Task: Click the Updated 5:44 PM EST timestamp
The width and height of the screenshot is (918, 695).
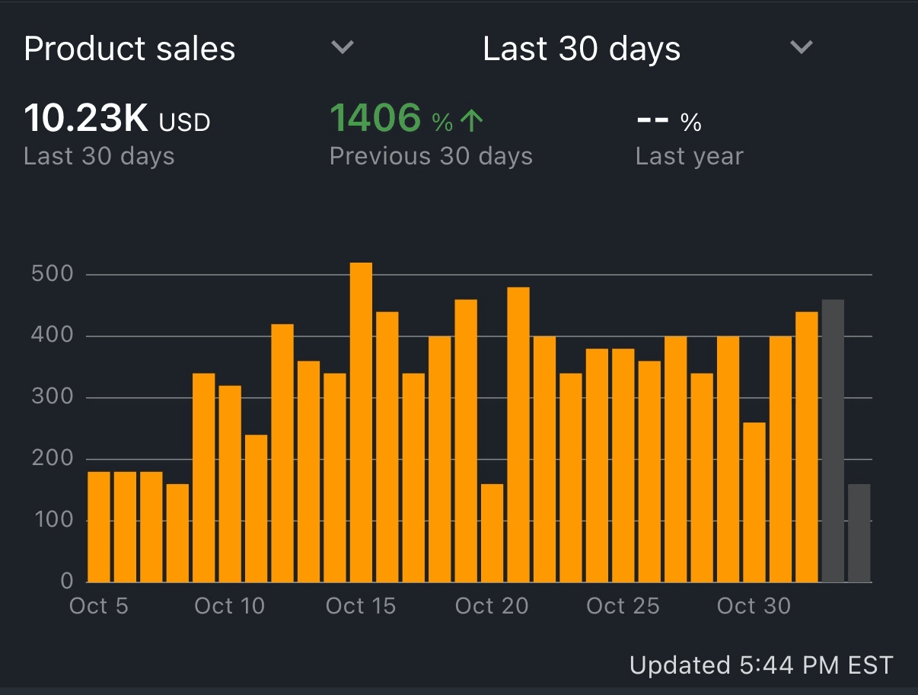Action: [760, 665]
